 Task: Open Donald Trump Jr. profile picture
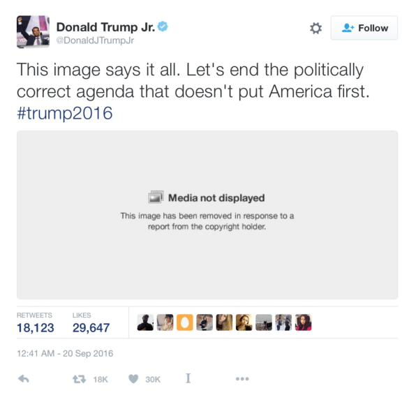[33, 32]
